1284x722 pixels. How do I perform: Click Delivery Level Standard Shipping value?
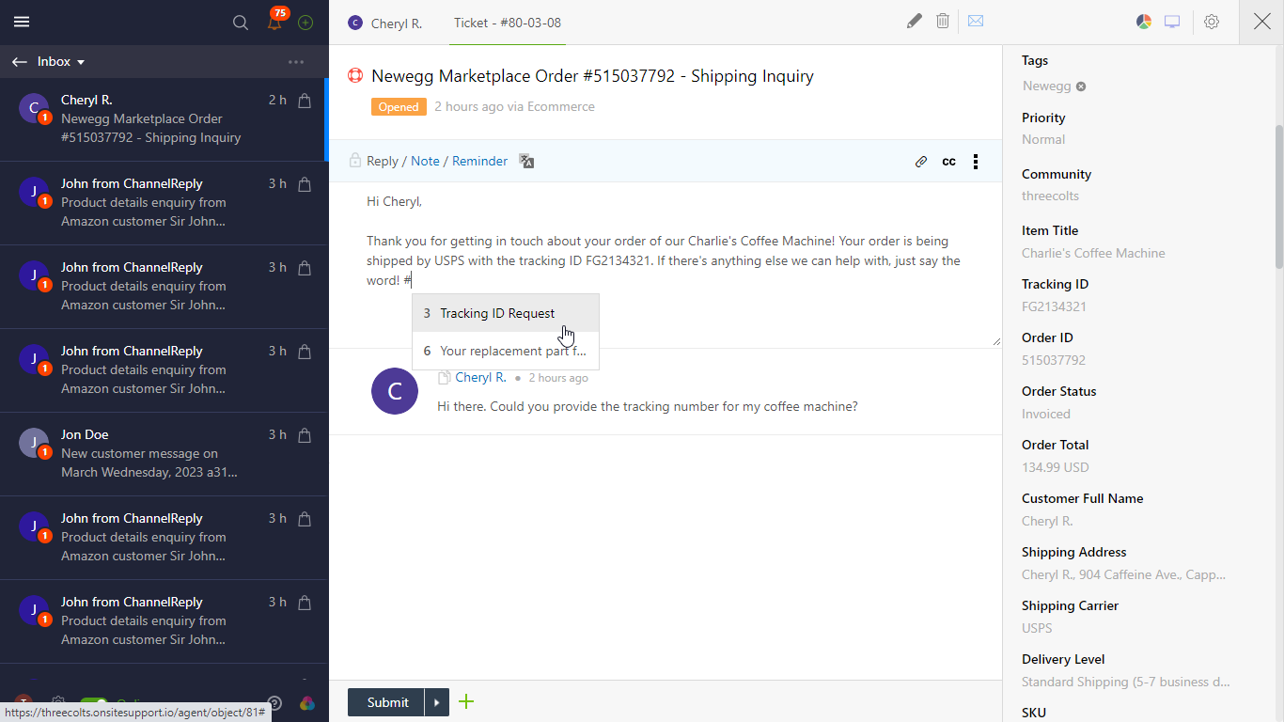[1125, 682]
